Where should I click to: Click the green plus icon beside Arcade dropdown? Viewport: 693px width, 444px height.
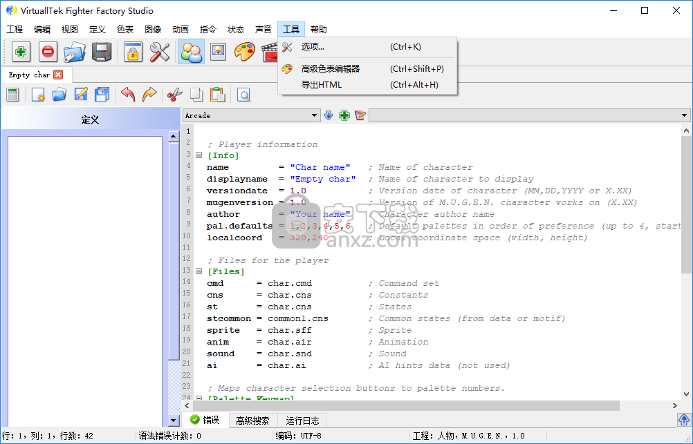pos(344,115)
